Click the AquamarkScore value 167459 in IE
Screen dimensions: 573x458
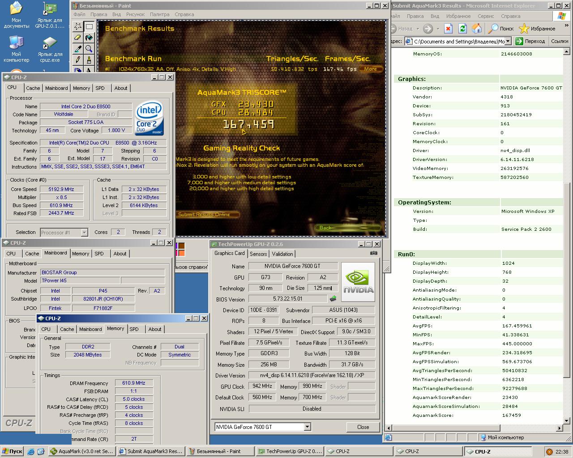pos(512,415)
